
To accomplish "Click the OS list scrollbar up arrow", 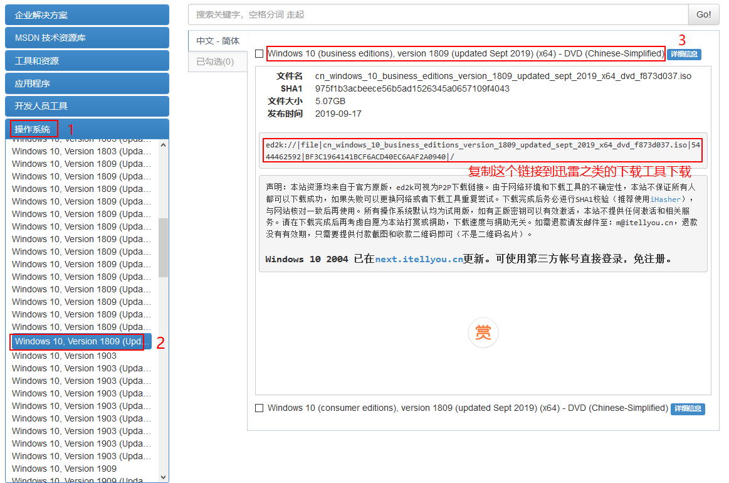I will [163, 145].
